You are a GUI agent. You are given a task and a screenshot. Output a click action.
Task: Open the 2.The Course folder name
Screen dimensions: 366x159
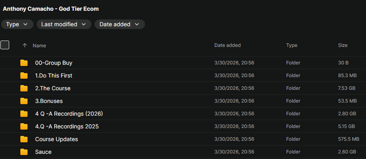[x=53, y=88]
